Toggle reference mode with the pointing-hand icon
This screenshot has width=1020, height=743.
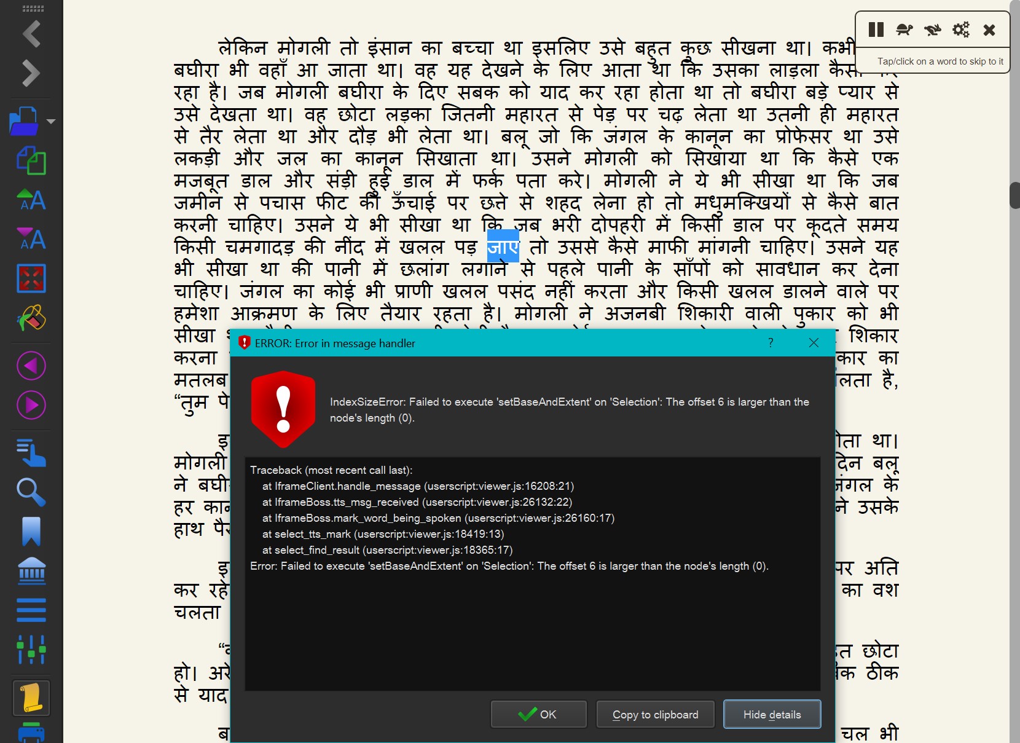coord(31,453)
